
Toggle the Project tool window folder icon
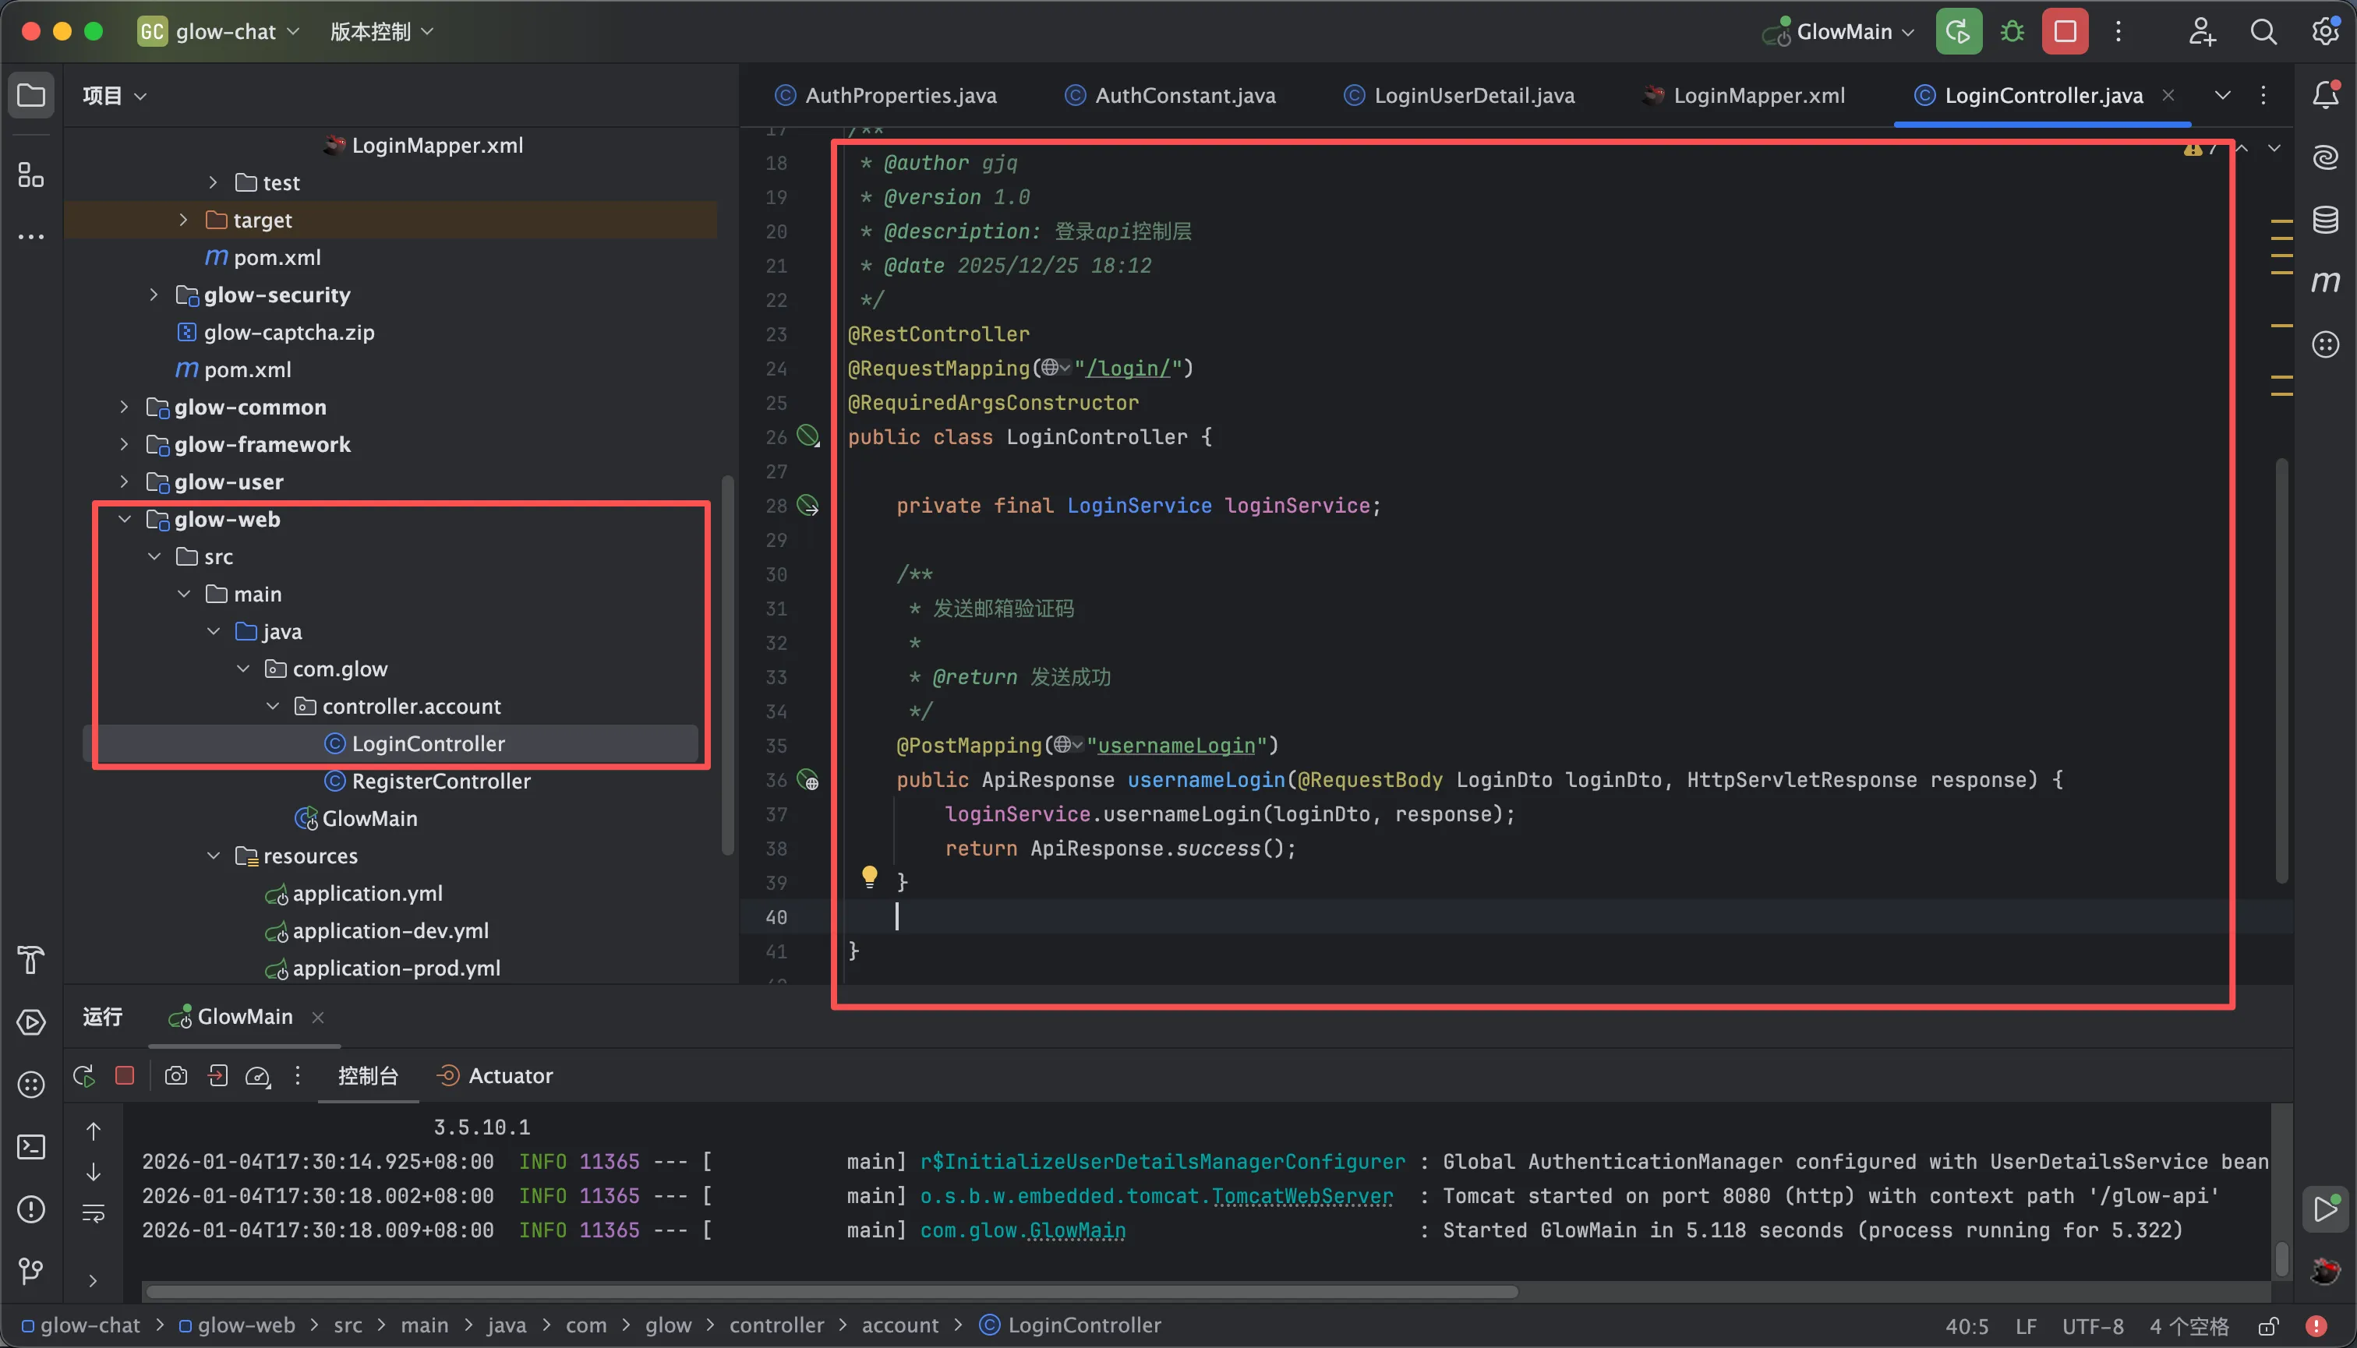point(30,94)
